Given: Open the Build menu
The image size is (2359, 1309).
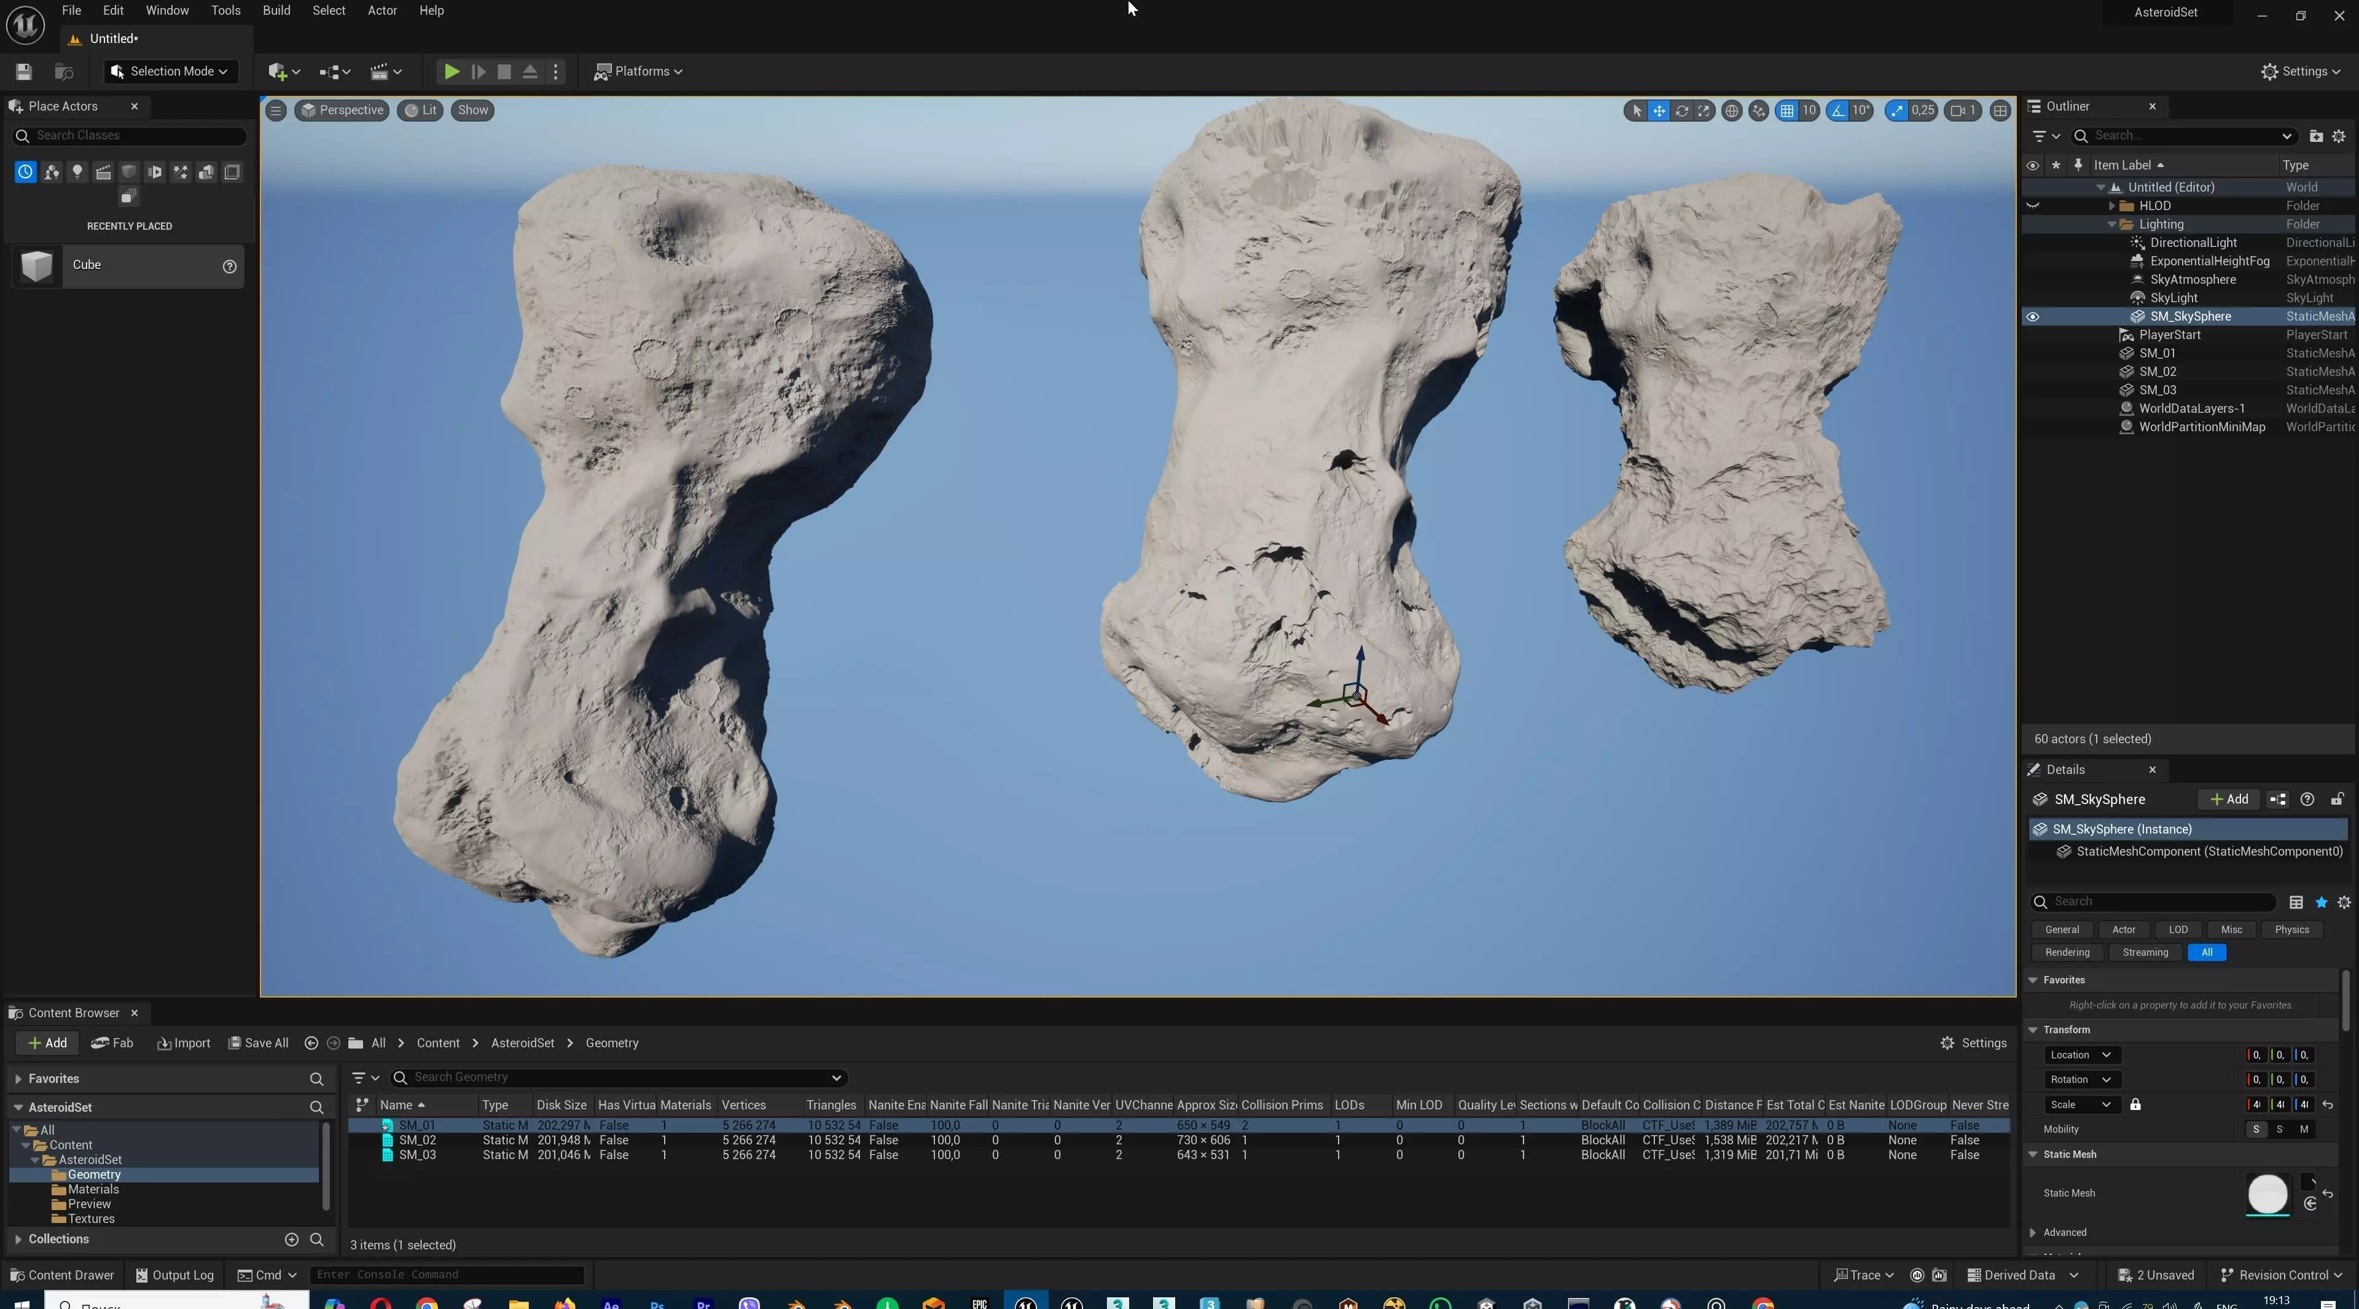Looking at the screenshot, I should tap(276, 11).
